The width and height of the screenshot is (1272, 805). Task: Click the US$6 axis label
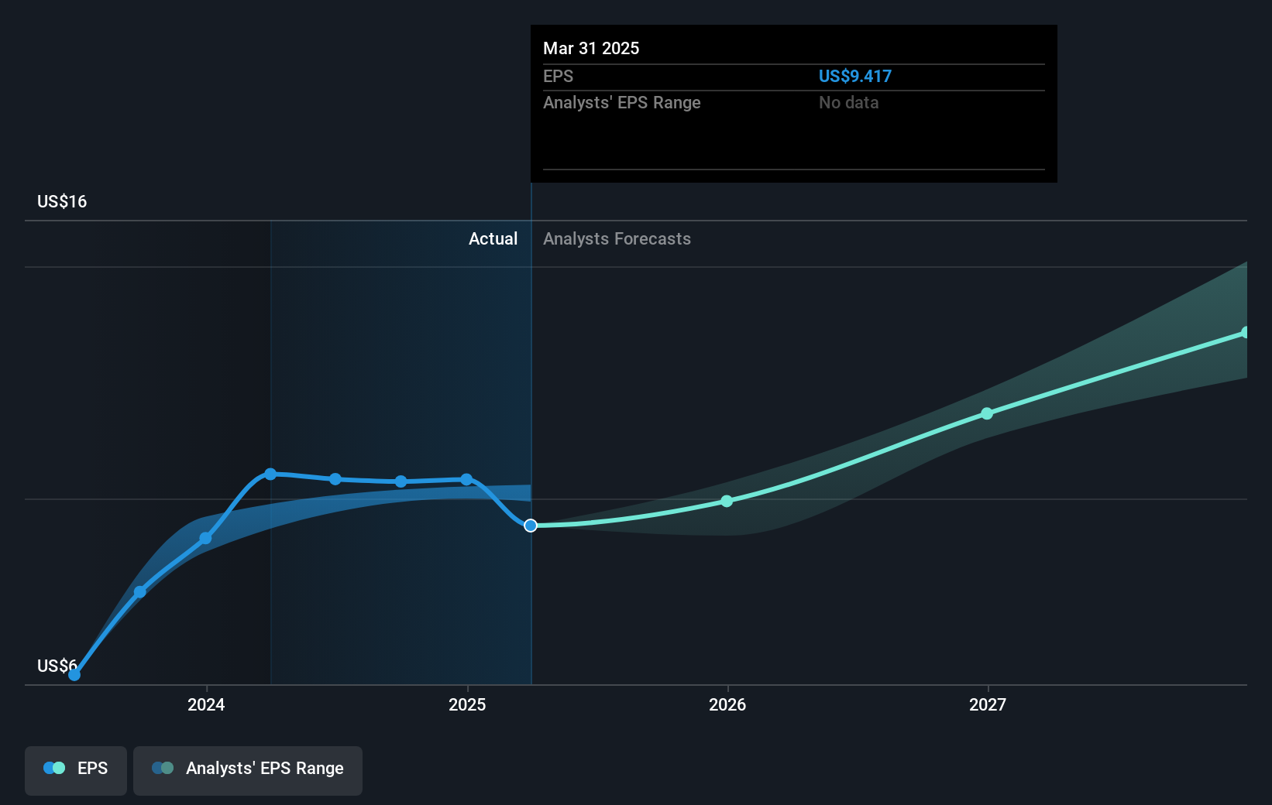57,666
